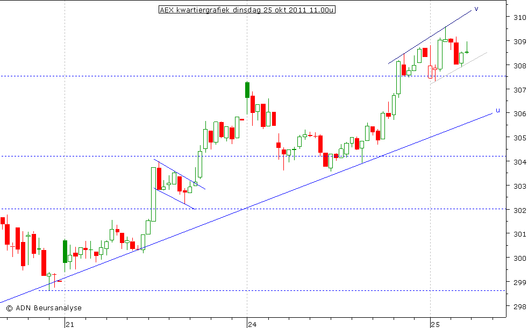Click the price label 301

point(519,234)
